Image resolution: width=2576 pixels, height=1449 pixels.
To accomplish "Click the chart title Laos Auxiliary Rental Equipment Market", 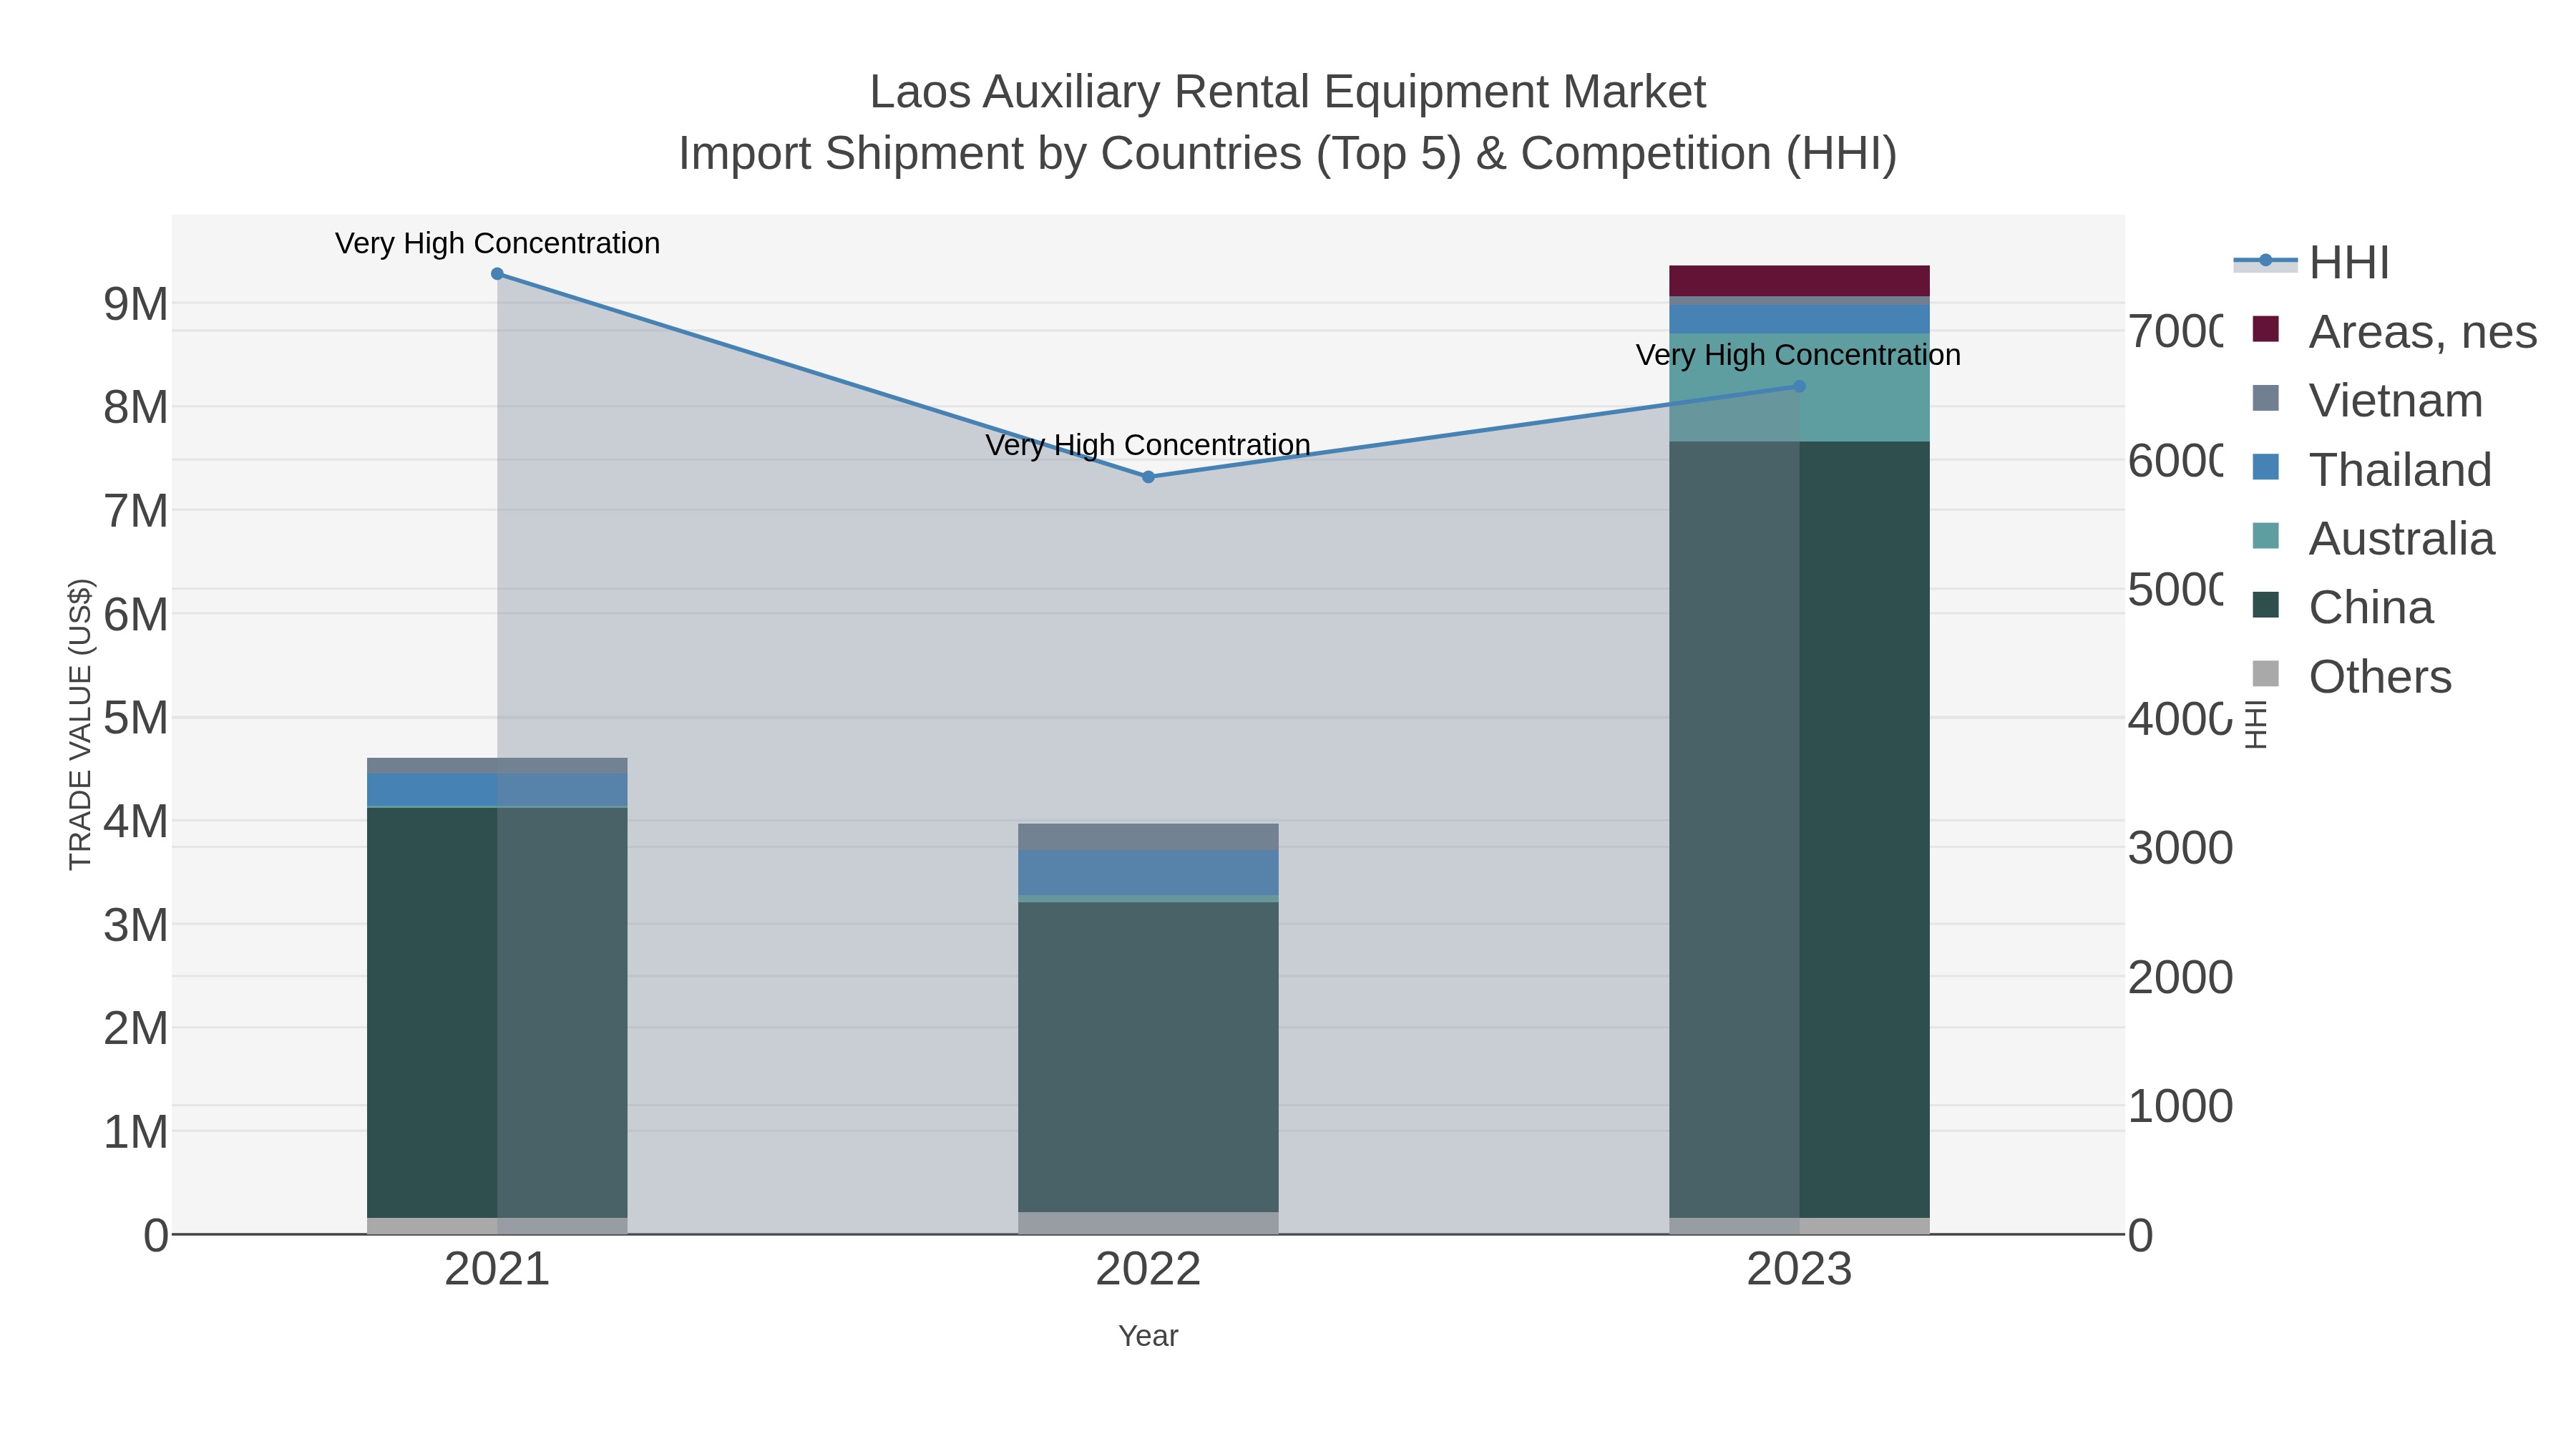I will [x=1288, y=92].
